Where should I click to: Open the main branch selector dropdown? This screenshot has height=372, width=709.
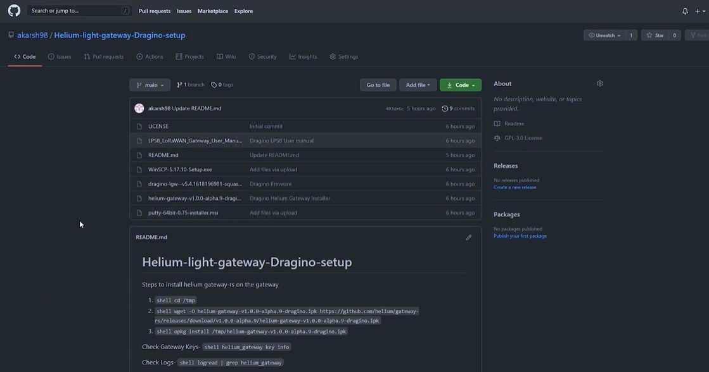150,85
